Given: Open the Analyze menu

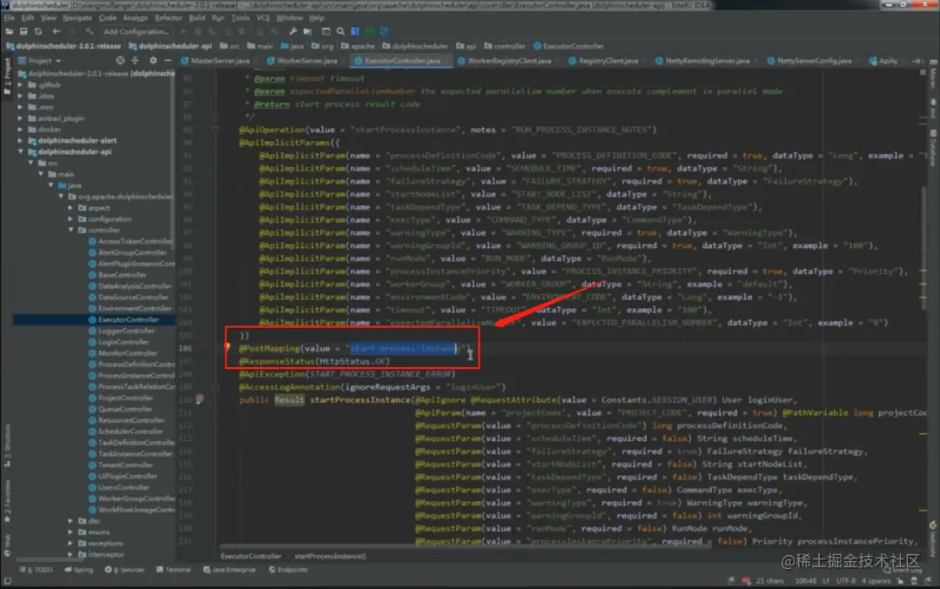Looking at the screenshot, I should click(135, 18).
